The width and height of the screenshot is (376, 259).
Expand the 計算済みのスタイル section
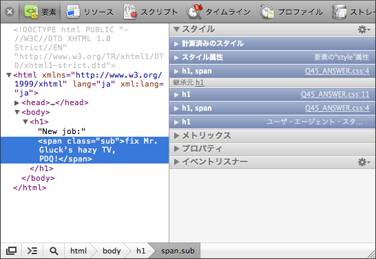pos(176,44)
